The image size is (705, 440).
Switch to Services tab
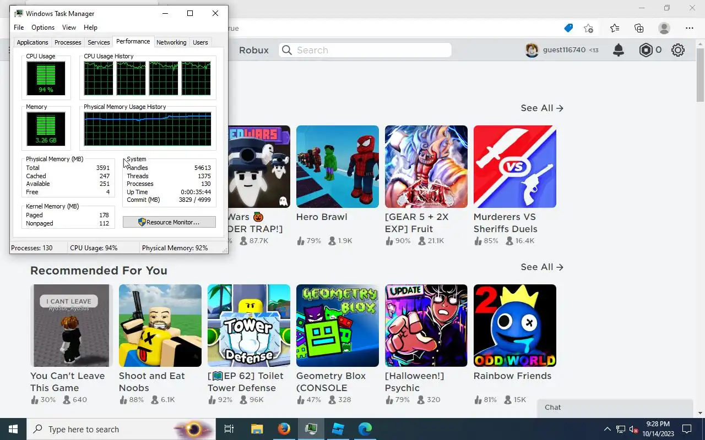99,42
